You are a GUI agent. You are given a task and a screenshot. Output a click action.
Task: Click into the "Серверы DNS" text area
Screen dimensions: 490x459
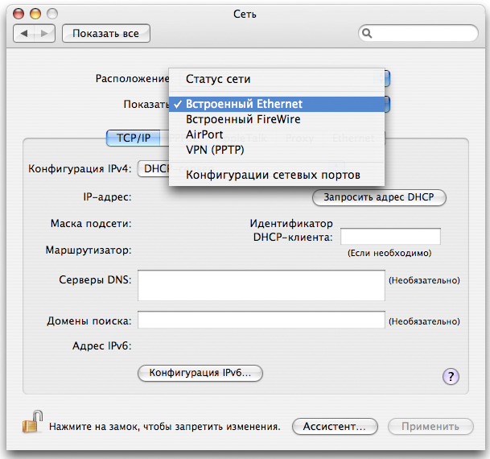[x=261, y=285]
